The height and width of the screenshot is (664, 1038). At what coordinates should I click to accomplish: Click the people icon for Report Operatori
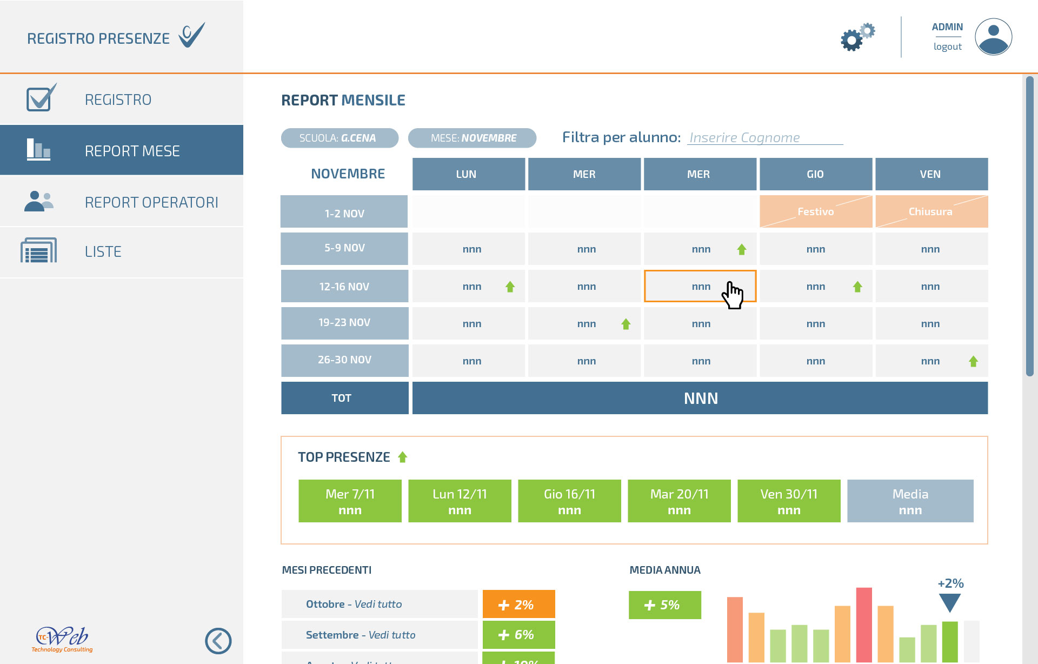tap(39, 201)
